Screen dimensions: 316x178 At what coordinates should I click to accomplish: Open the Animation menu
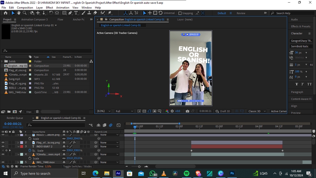(x=63, y=8)
